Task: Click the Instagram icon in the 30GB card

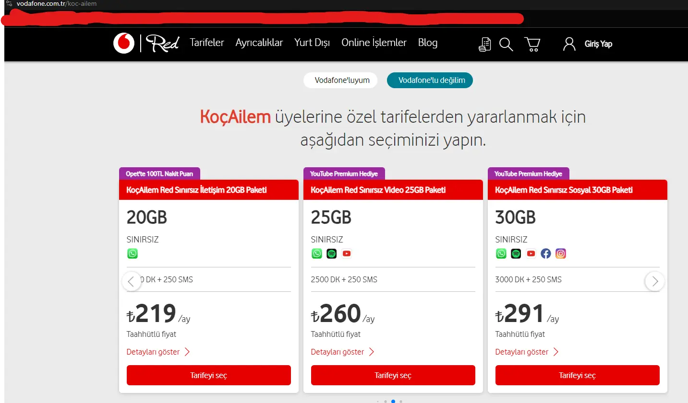Action: (x=561, y=253)
